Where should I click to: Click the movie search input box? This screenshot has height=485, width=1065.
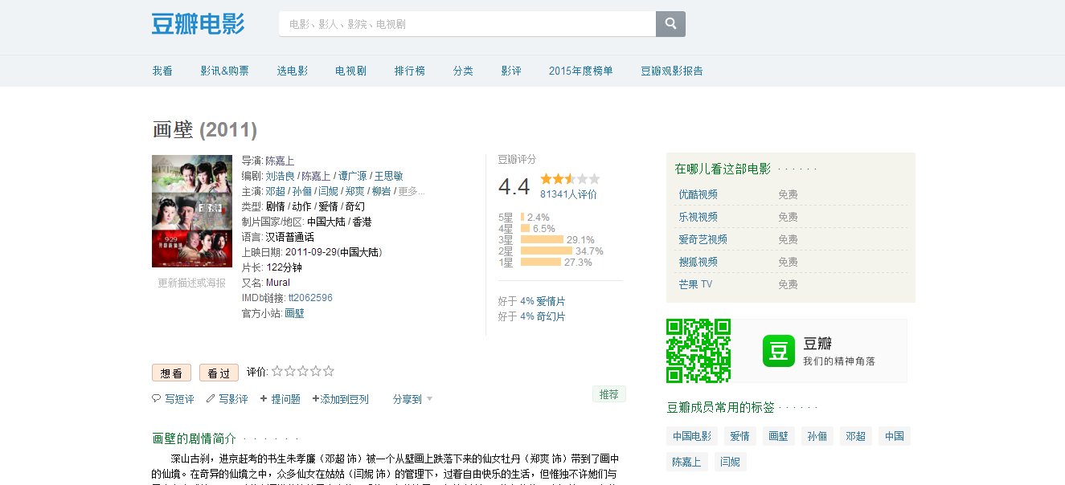point(468,23)
